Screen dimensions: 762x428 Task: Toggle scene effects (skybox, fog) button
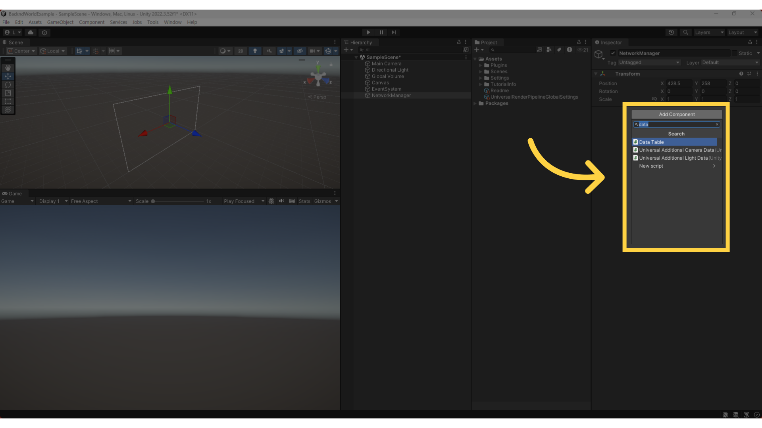tap(281, 51)
